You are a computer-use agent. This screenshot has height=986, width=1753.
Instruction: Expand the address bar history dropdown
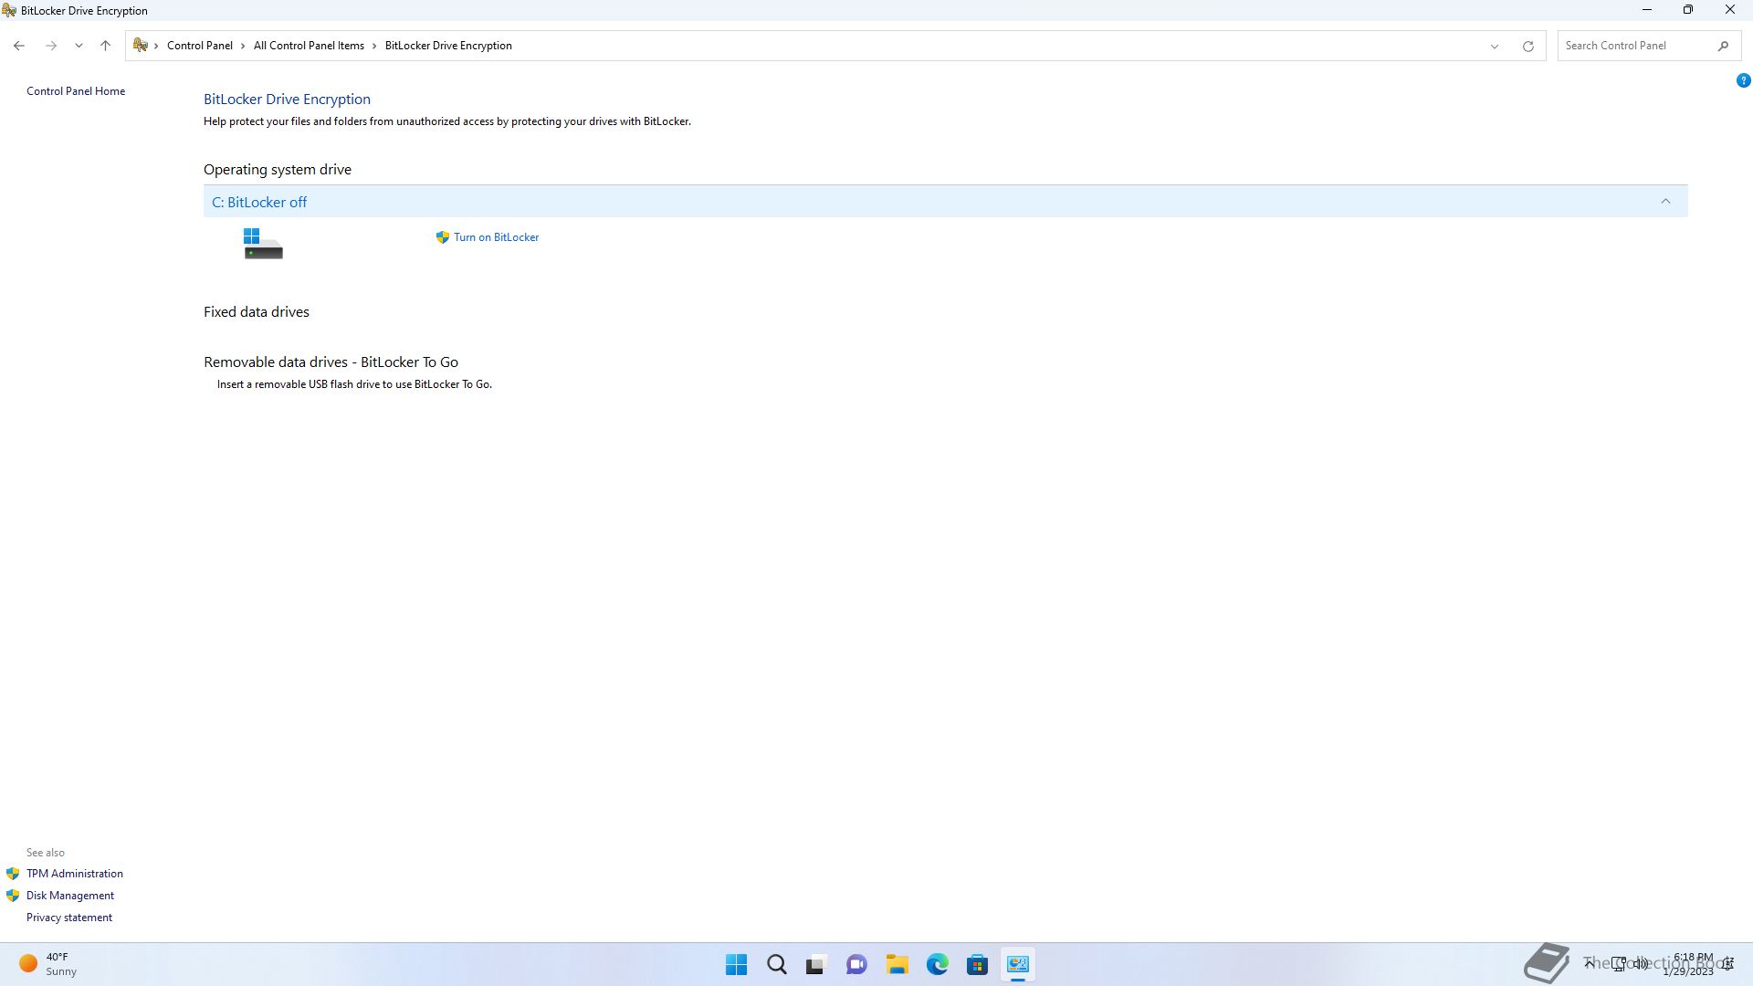[1495, 46]
